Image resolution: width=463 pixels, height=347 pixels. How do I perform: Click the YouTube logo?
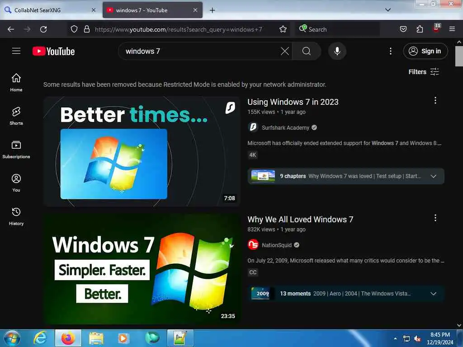54,51
